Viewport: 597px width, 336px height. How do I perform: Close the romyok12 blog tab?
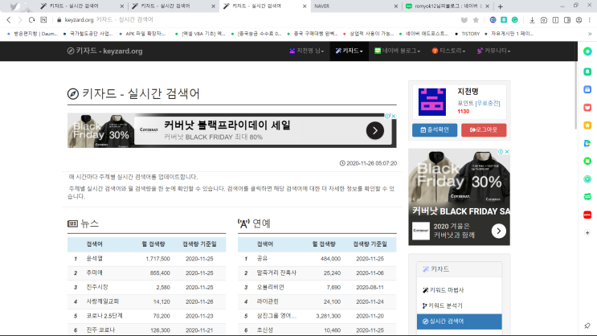[x=487, y=6]
